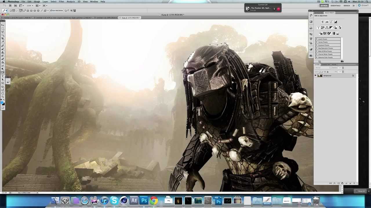Image resolution: width=371 pixels, height=208 pixels.
Task: Open the Window menu
Action: pos(94,1)
